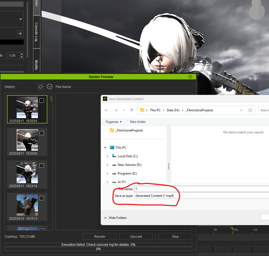Viewport: 269px width, 256px height.
Task: Go back in save dialog
Action: (x=106, y=110)
